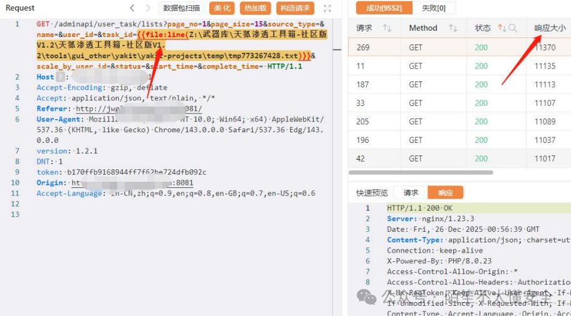The width and height of the screenshot is (571, 319).
Task: Click the Access-Control-Allow-Origin response line
Action: pyautogui.click(x=453, y=271)
